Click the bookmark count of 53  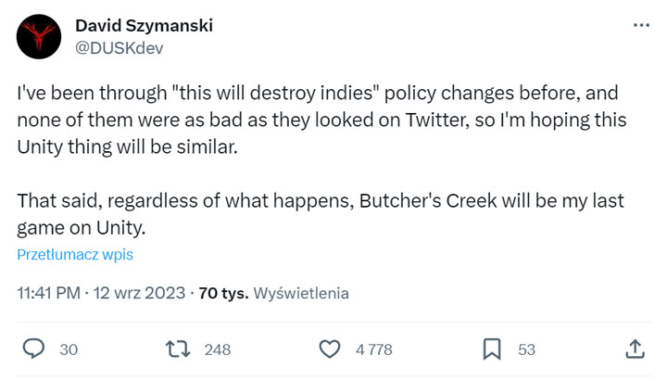pos(526,349)
